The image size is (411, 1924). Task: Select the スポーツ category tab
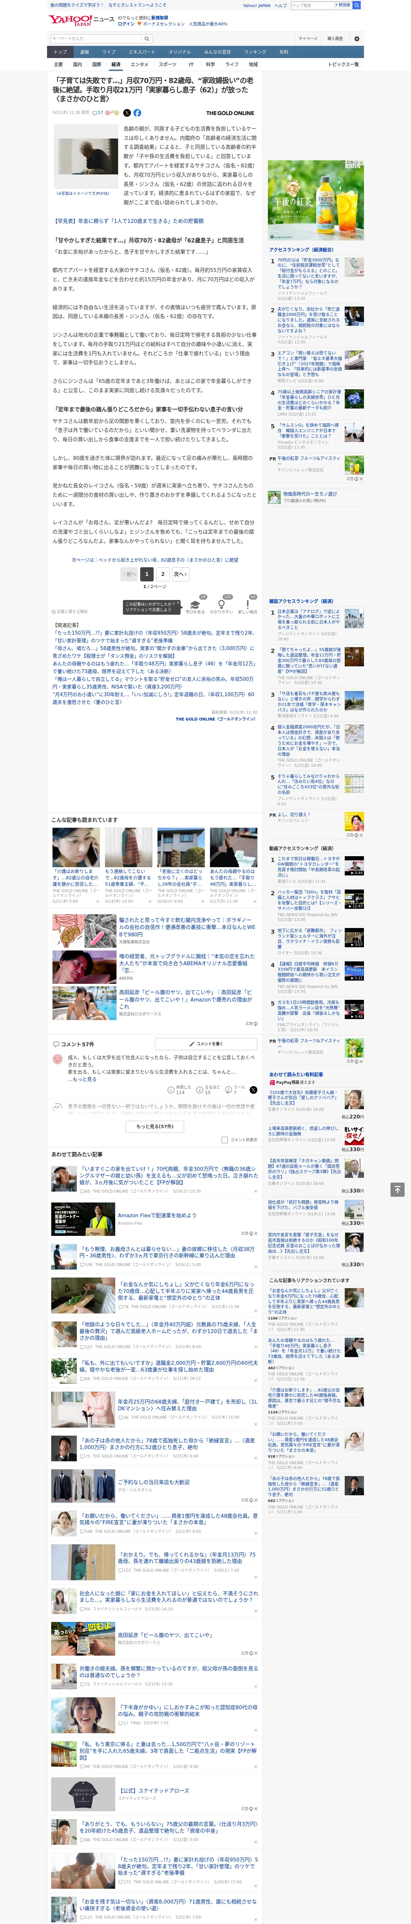168,64
